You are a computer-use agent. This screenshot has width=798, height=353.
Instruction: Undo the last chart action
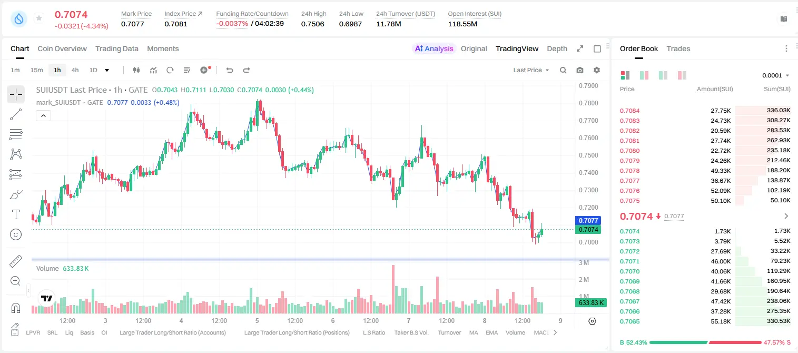(x=230, y=70)
